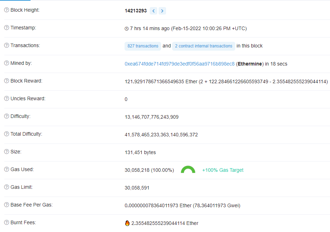
Task: Click the Total Difficulty label
Action: tap(26, 134)
